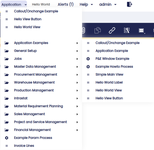Click the logout door icon
This screenshot has width=154, height=150.
(x=130, y=4)
